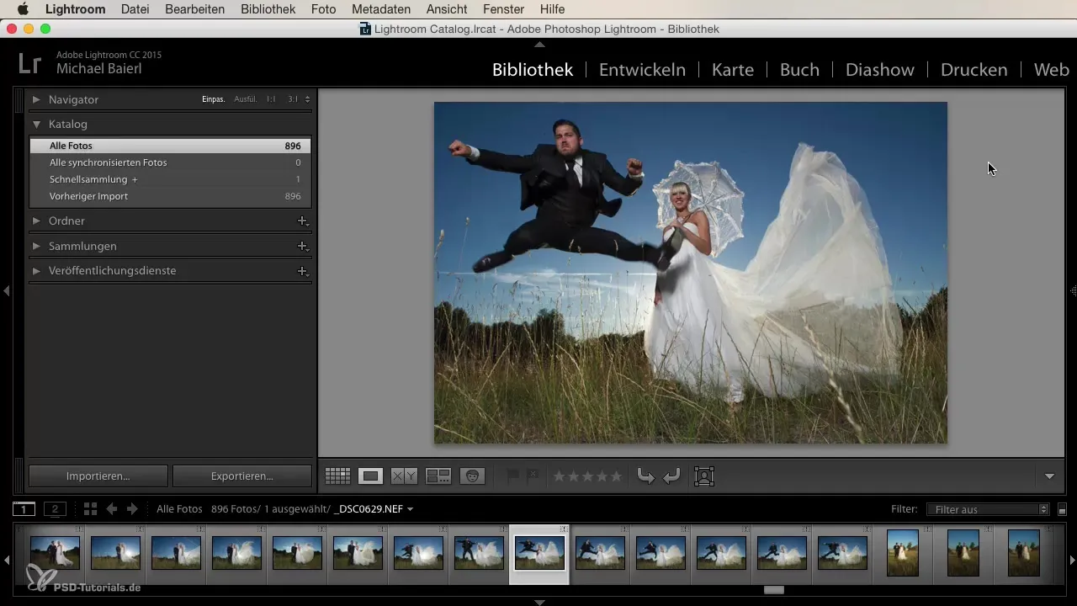Open Navigator zoom ratio 3:1 dropdown
Screen dimensions: 1077x606
(299, 99)
